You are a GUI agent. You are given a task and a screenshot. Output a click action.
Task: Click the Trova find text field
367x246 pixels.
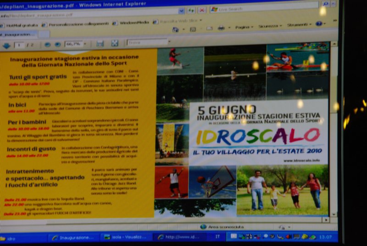(x=147, y=42)
